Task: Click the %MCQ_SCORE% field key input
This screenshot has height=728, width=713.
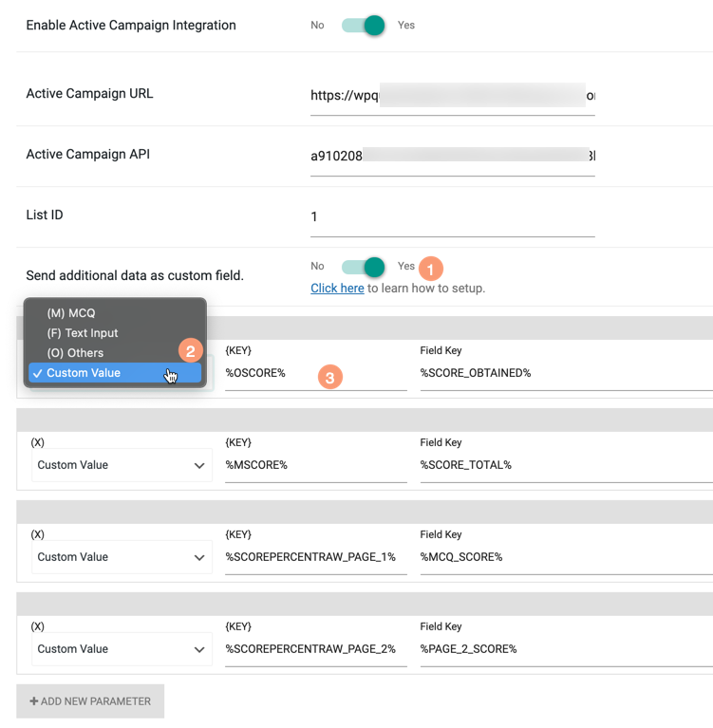Action: 566,557
